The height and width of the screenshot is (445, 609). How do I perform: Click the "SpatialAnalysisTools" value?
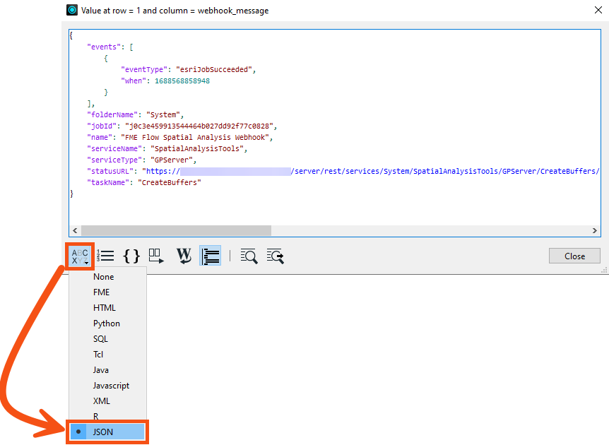coord(197,148)
